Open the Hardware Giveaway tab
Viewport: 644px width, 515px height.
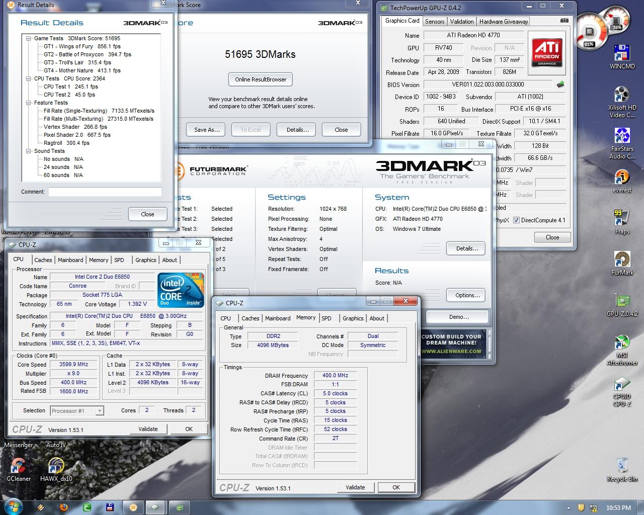pos(504,21)
